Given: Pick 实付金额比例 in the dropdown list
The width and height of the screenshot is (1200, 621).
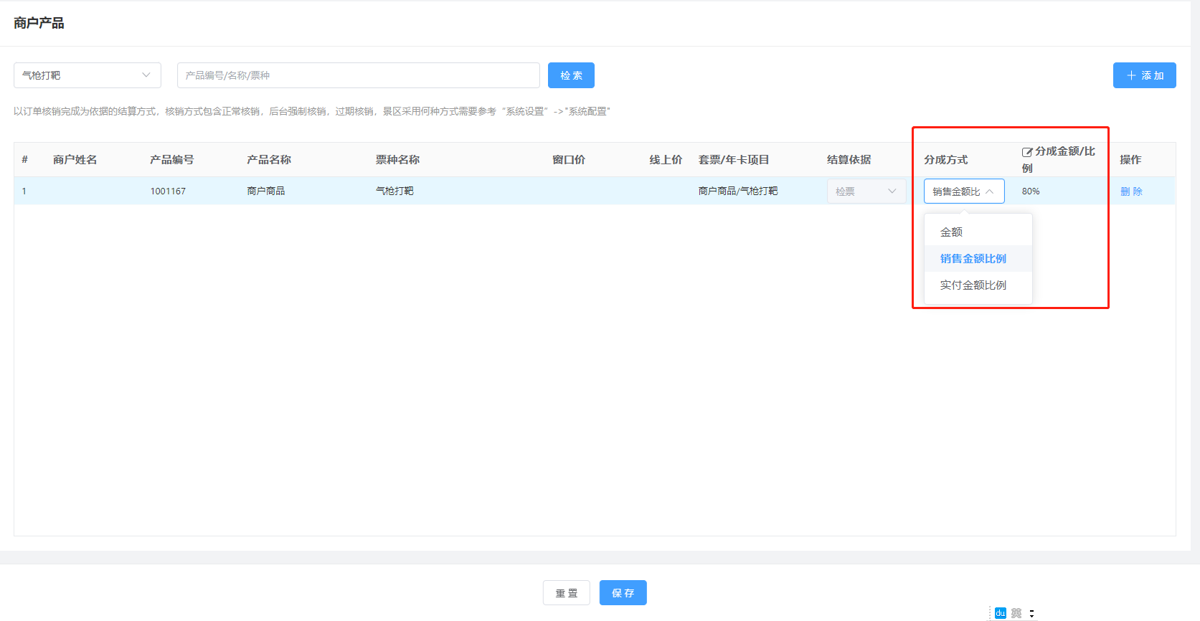Looking at the screenshot, I should click(973, 285).
